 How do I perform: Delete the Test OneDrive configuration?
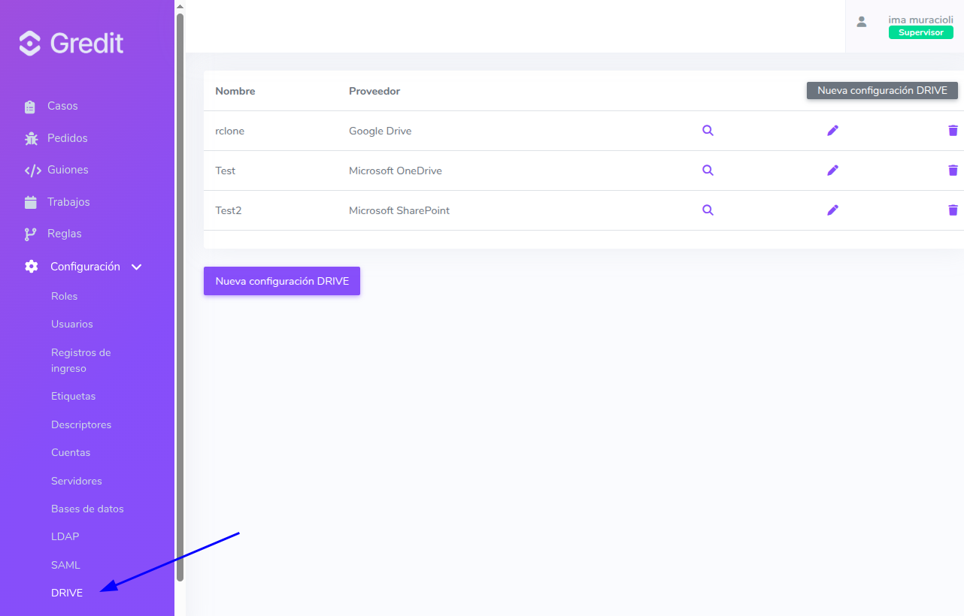click(953, 171)
